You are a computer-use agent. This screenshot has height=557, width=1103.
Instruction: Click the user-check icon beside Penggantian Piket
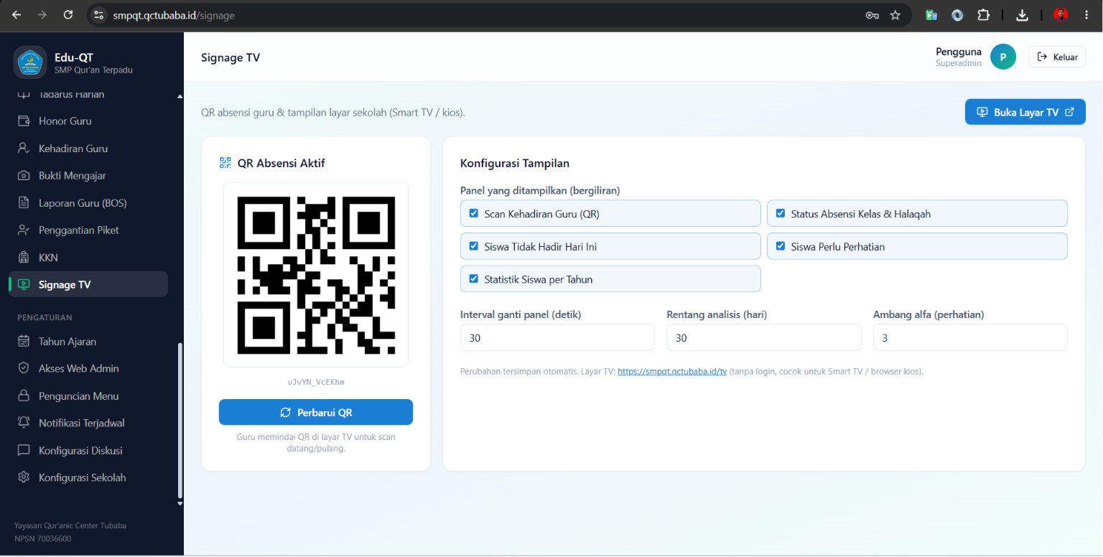click(x=24, y=230)
